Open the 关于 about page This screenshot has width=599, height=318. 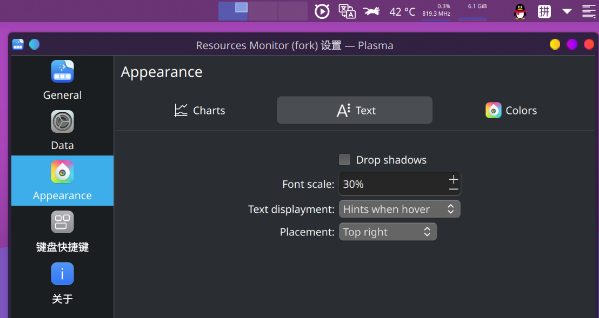tap(62, 283)
